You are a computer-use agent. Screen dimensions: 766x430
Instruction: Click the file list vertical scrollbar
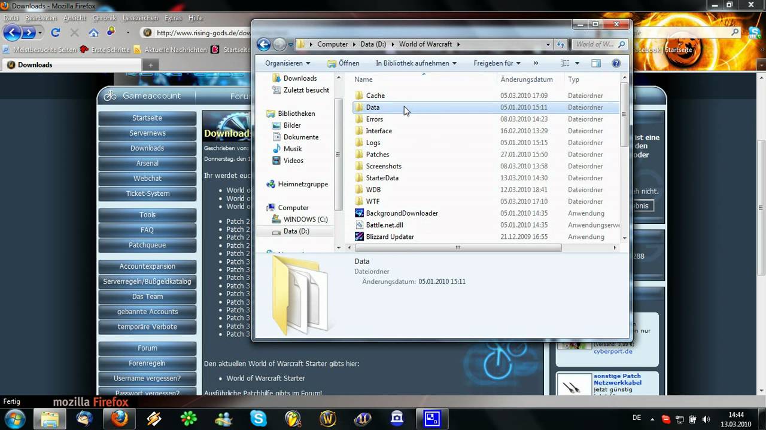tap(624, 113)
